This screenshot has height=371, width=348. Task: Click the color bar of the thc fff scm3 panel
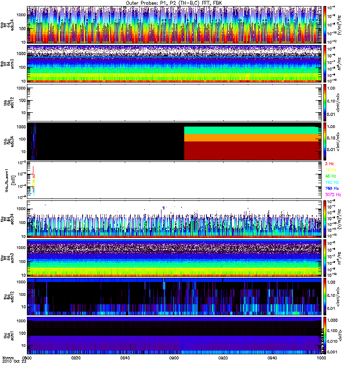click(325, 258)
